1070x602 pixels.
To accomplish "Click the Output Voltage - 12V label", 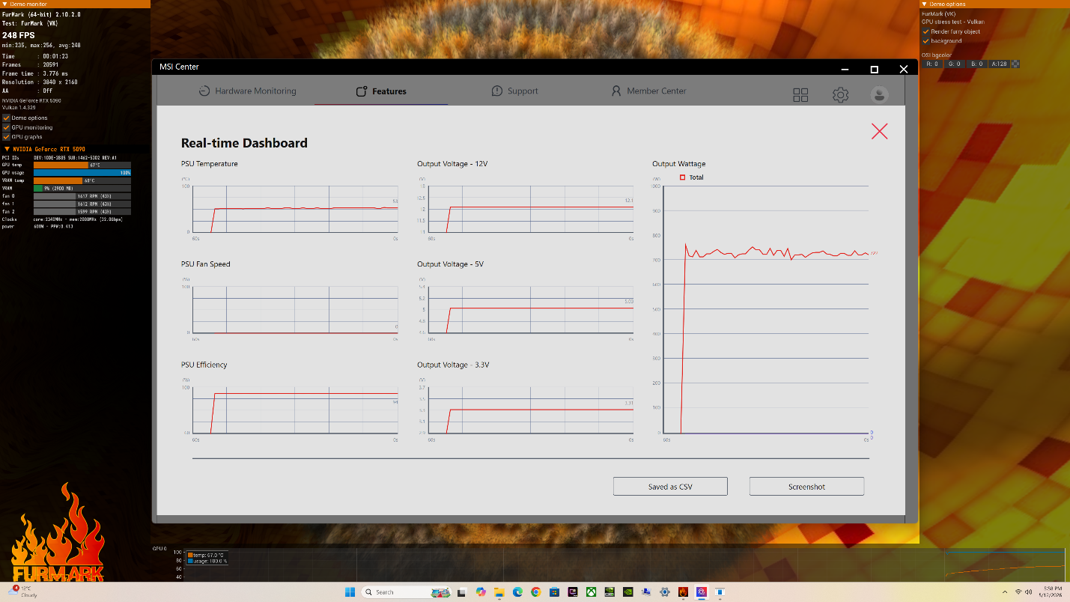I will coord(452,164).
